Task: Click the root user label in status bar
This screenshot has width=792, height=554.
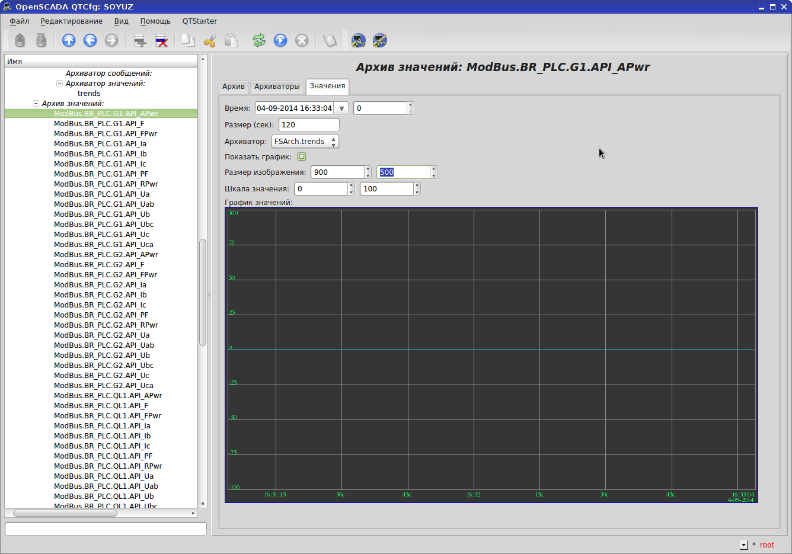Action: pos(767,545)
